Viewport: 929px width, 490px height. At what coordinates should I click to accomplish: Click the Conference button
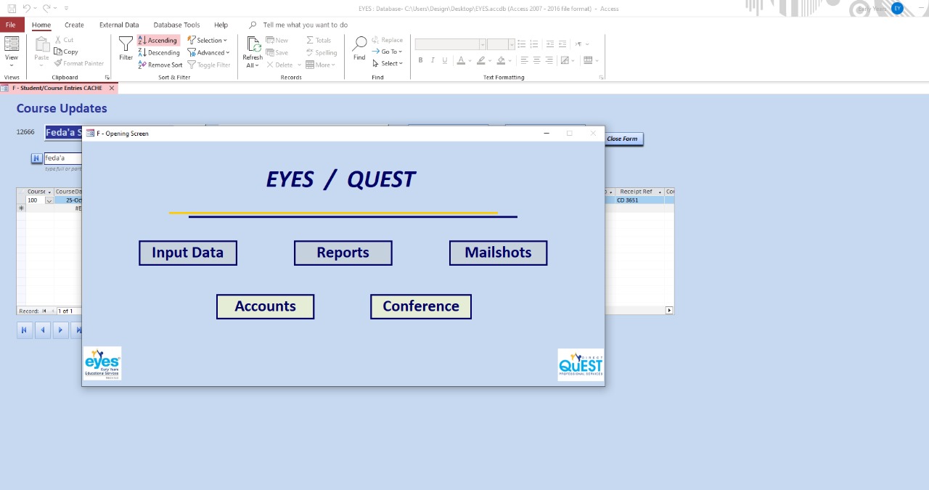(421, 306)
